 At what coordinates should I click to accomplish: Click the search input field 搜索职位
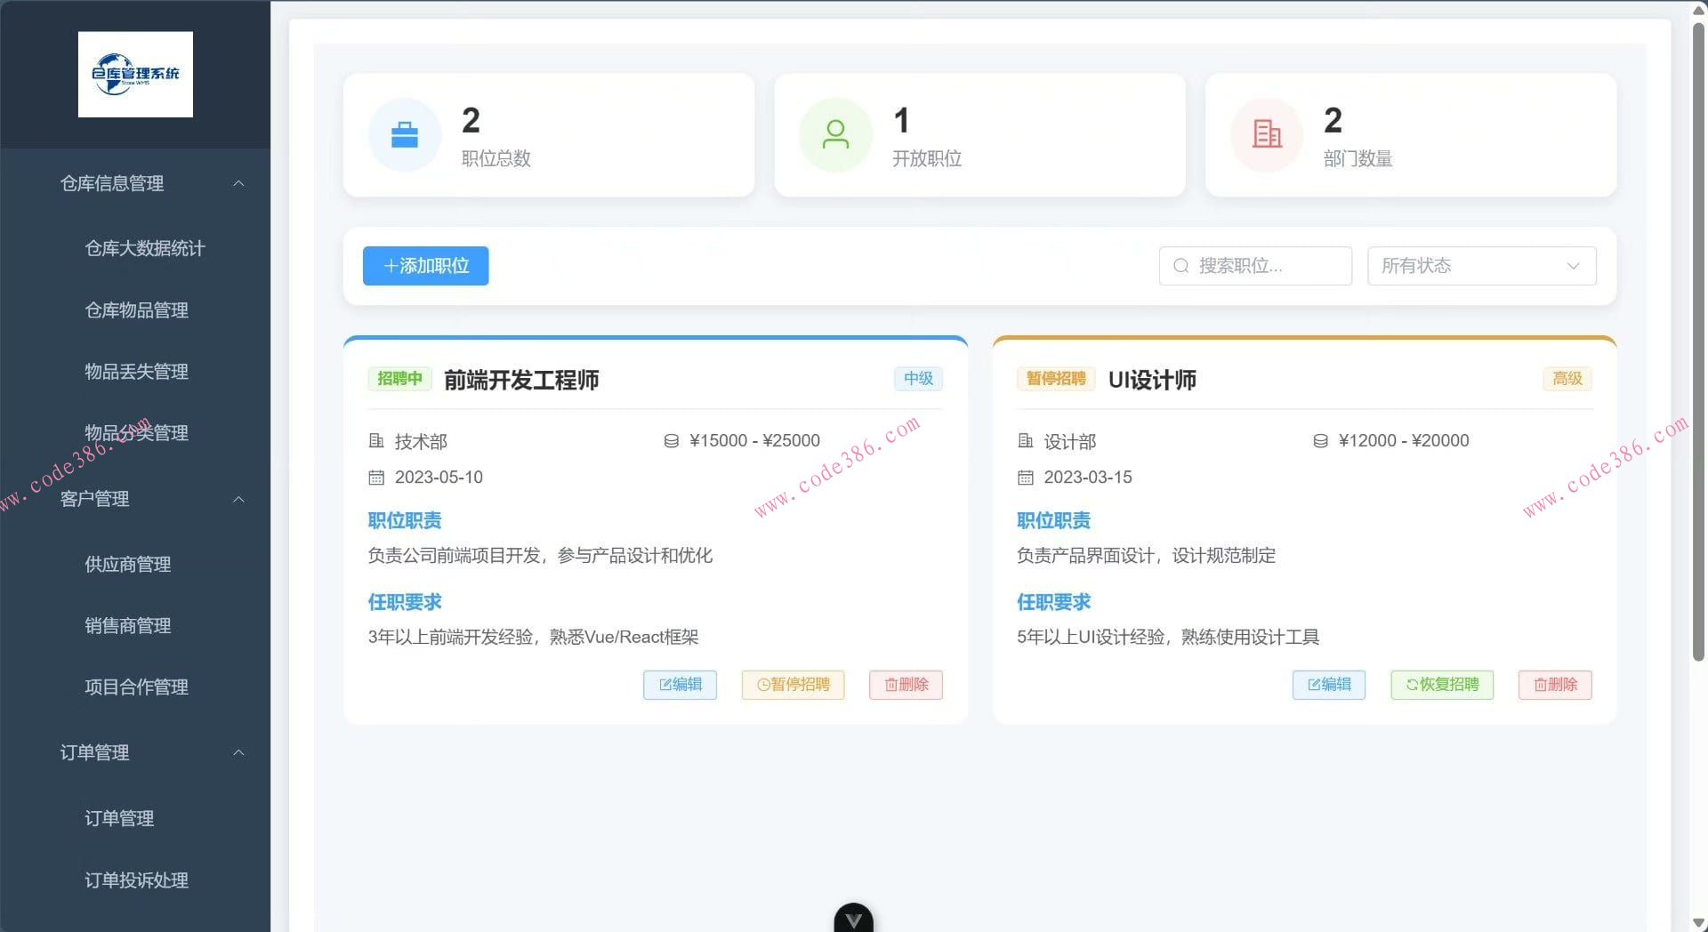[x=1263, y=266]
